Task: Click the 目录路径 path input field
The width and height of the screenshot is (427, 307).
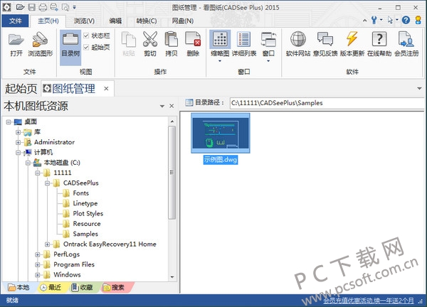Action: (x=327, y=103)
